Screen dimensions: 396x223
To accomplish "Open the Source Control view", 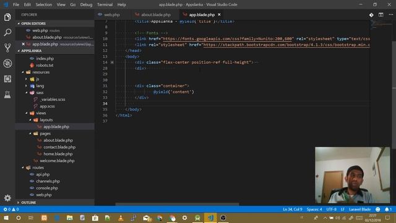I will (x=7, y=48).
